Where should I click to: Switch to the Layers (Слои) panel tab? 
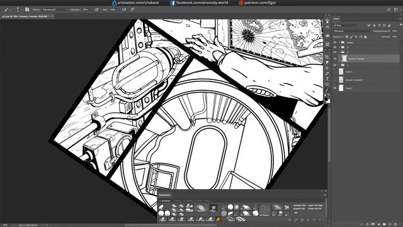(336, 18)
